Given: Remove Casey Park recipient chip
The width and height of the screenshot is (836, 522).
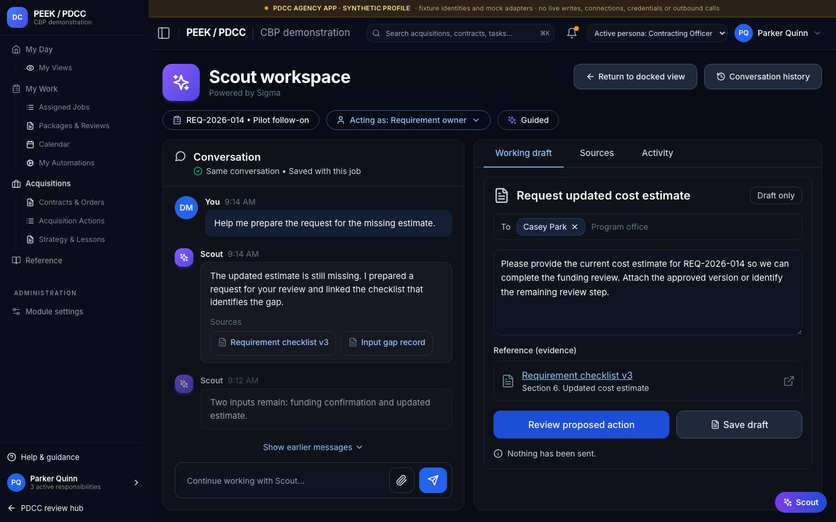Looking at the screenshot, I should (575, 227).
